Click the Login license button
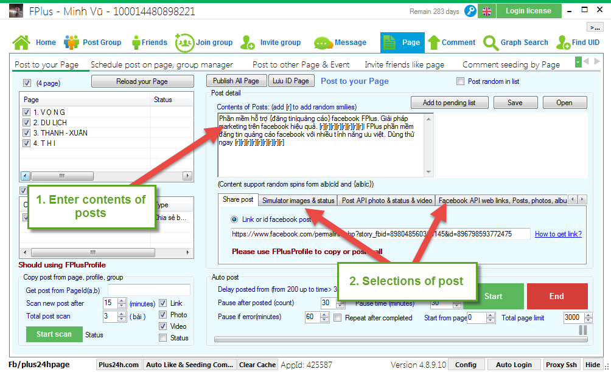 (528, 11)
